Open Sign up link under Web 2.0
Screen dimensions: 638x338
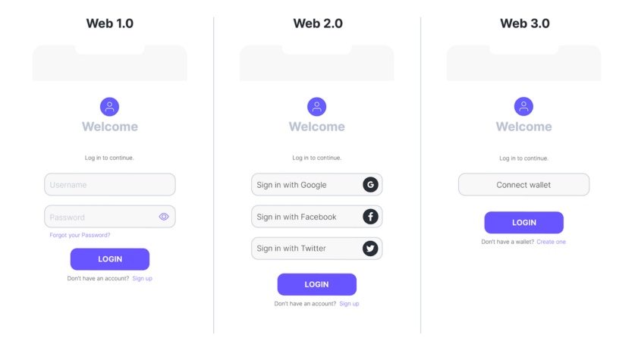click(349, 303)
